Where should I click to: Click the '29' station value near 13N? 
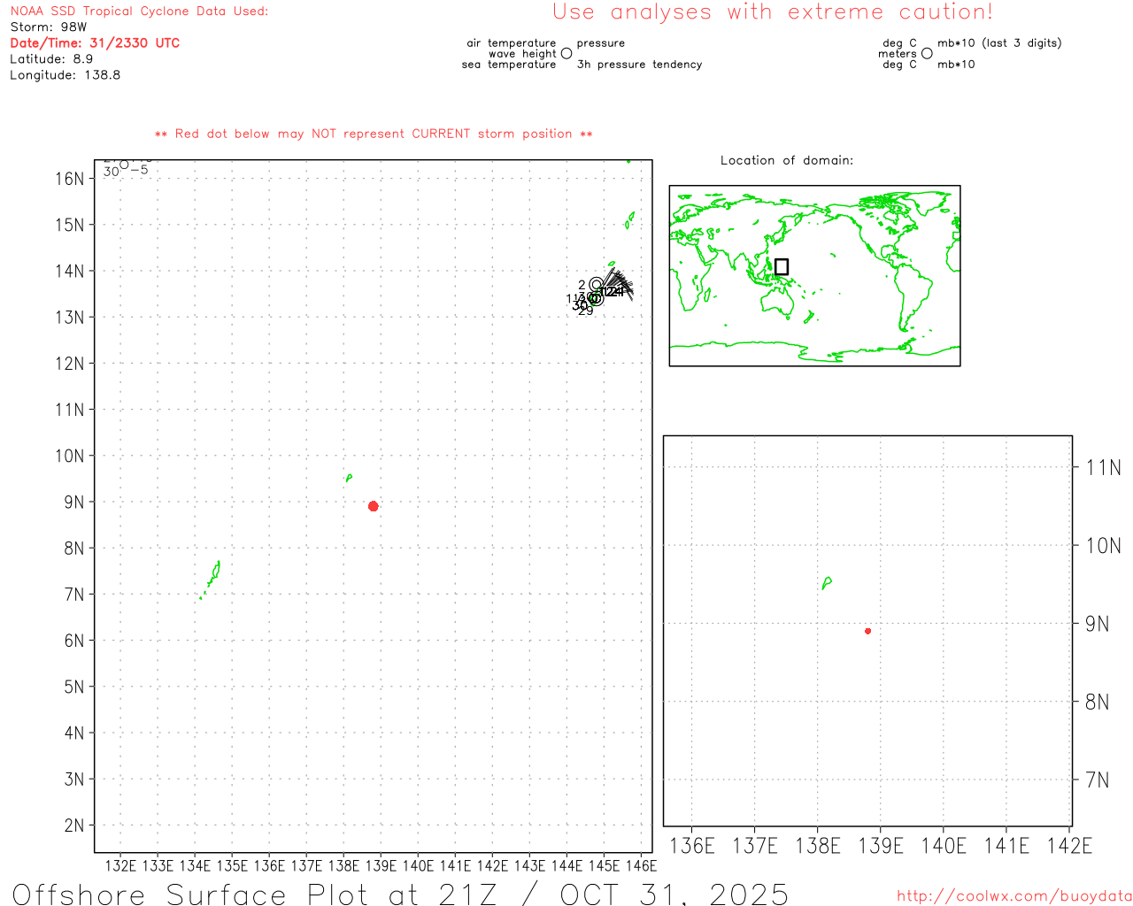(x=585, y=311)
